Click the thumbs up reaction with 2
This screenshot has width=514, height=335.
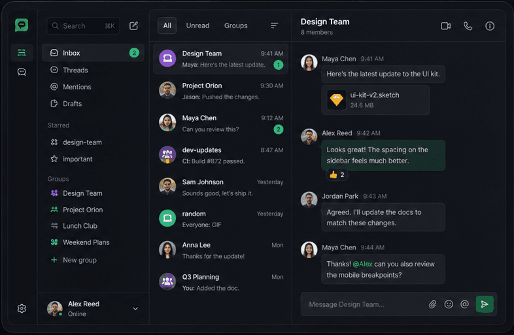click(337, 174)
